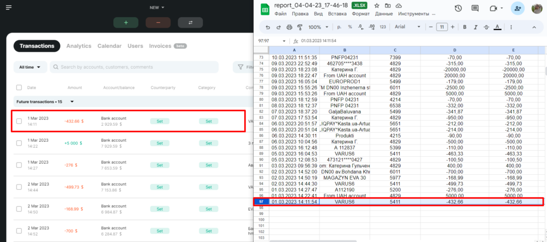View cloud document status icon
Screen dimensions: 547x242
click(x=398, y=6)
